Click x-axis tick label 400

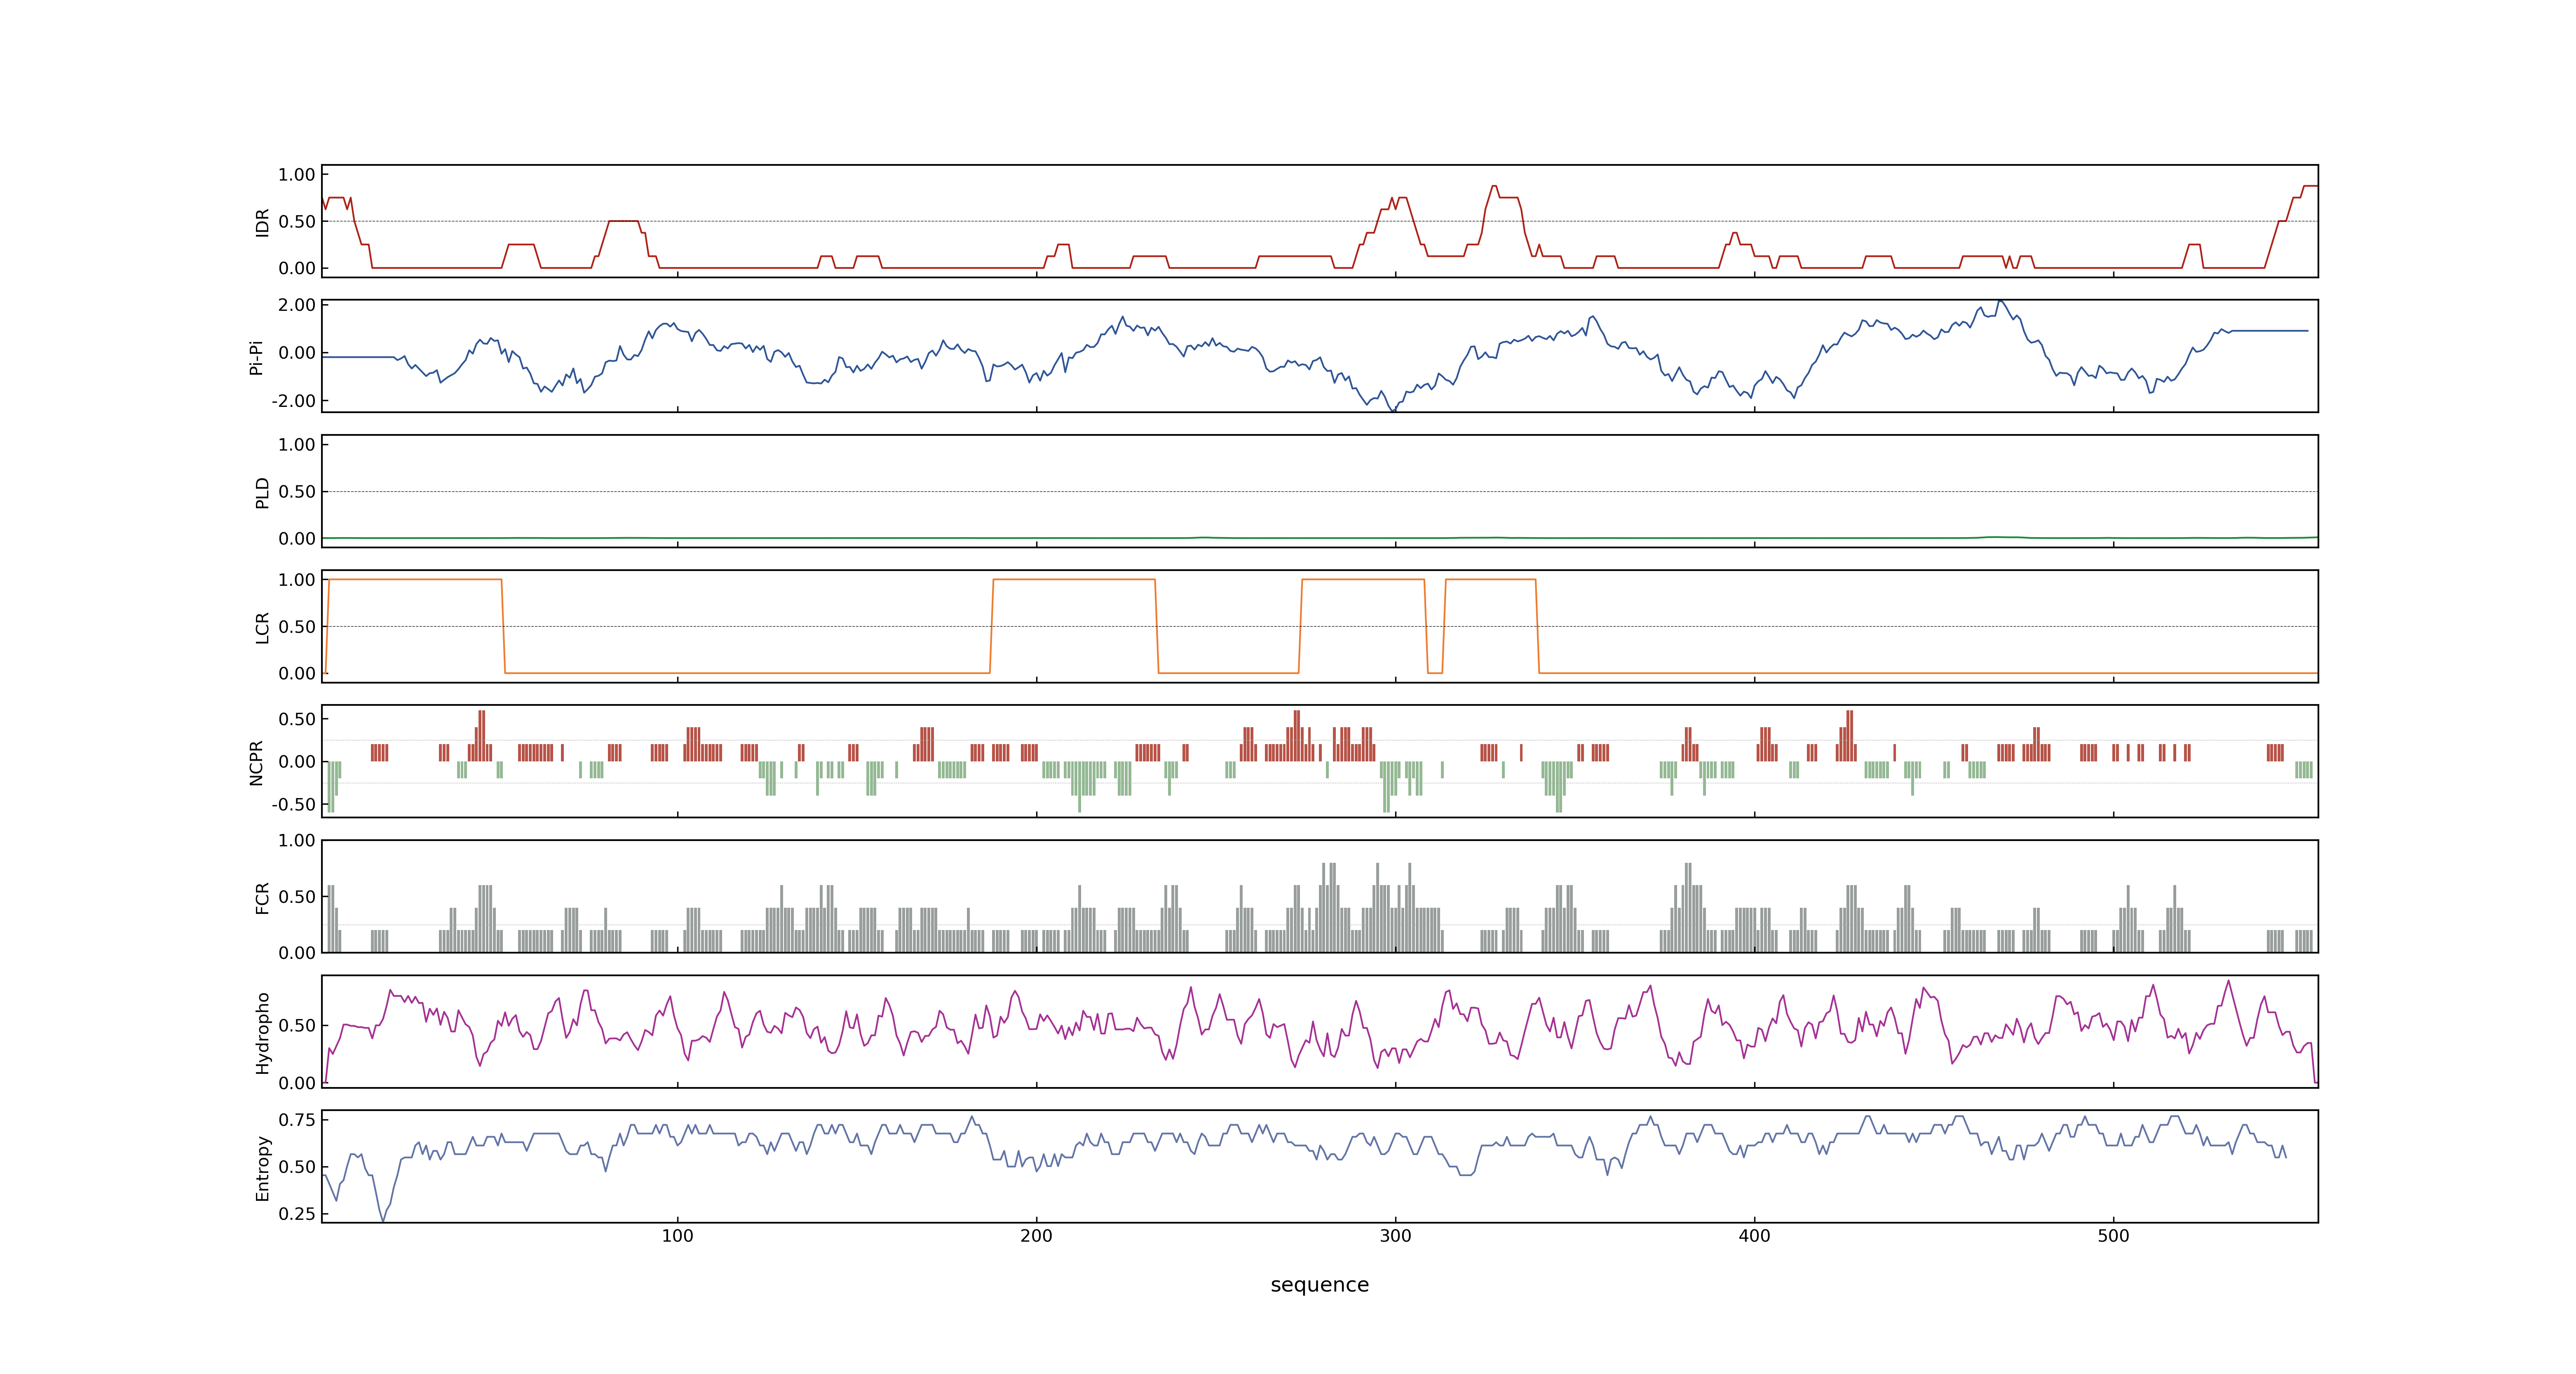(1754, 1236)
